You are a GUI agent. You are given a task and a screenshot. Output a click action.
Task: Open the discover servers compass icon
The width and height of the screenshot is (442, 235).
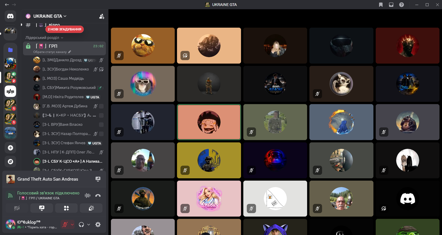tap(10, 161)
